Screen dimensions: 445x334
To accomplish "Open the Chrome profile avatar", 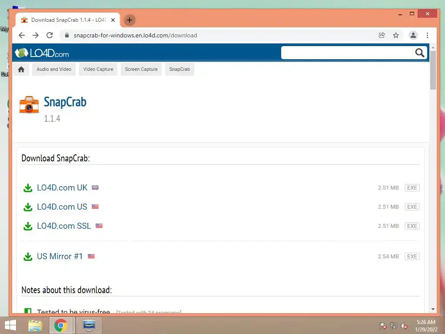I will tap(413, 35).
